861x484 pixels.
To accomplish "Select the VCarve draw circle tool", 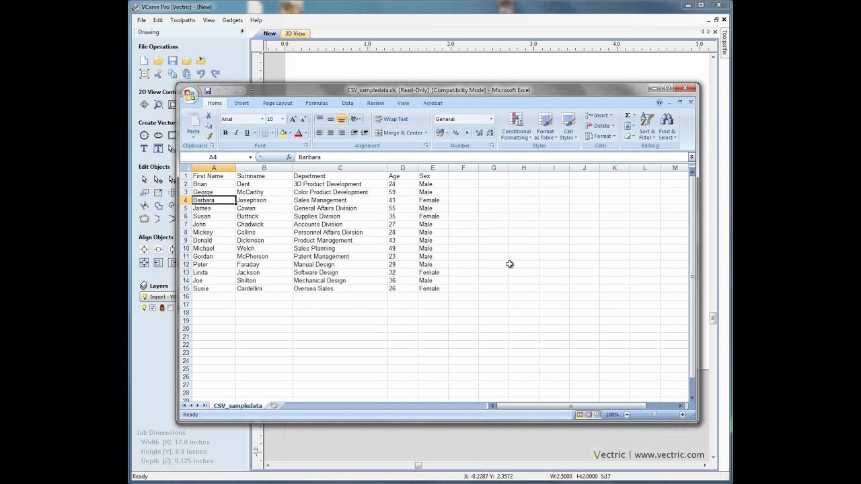I will pos(144,135).
